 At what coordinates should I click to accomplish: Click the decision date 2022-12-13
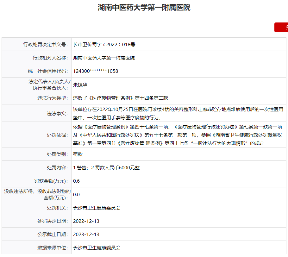coord(86,221)
